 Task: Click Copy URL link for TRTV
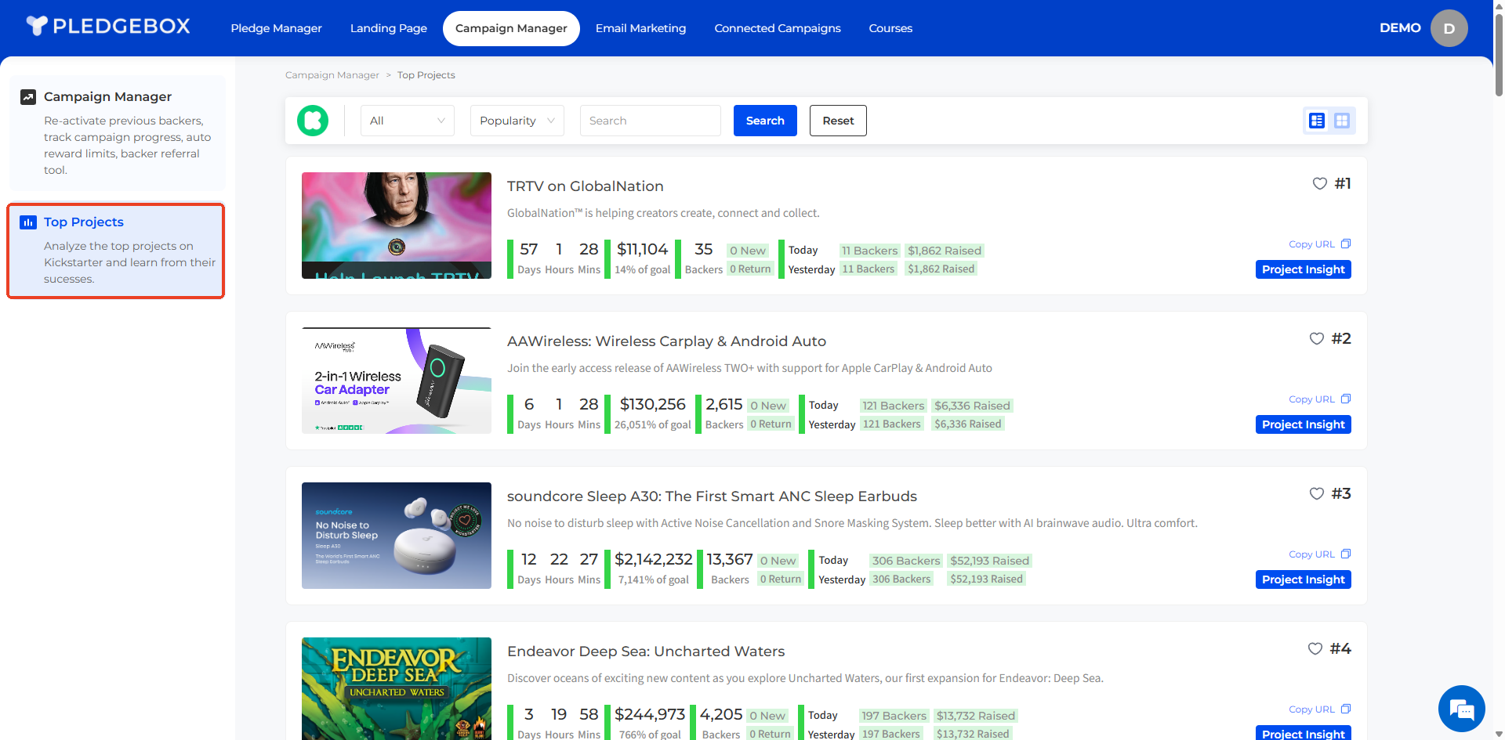pos(1311,244)
